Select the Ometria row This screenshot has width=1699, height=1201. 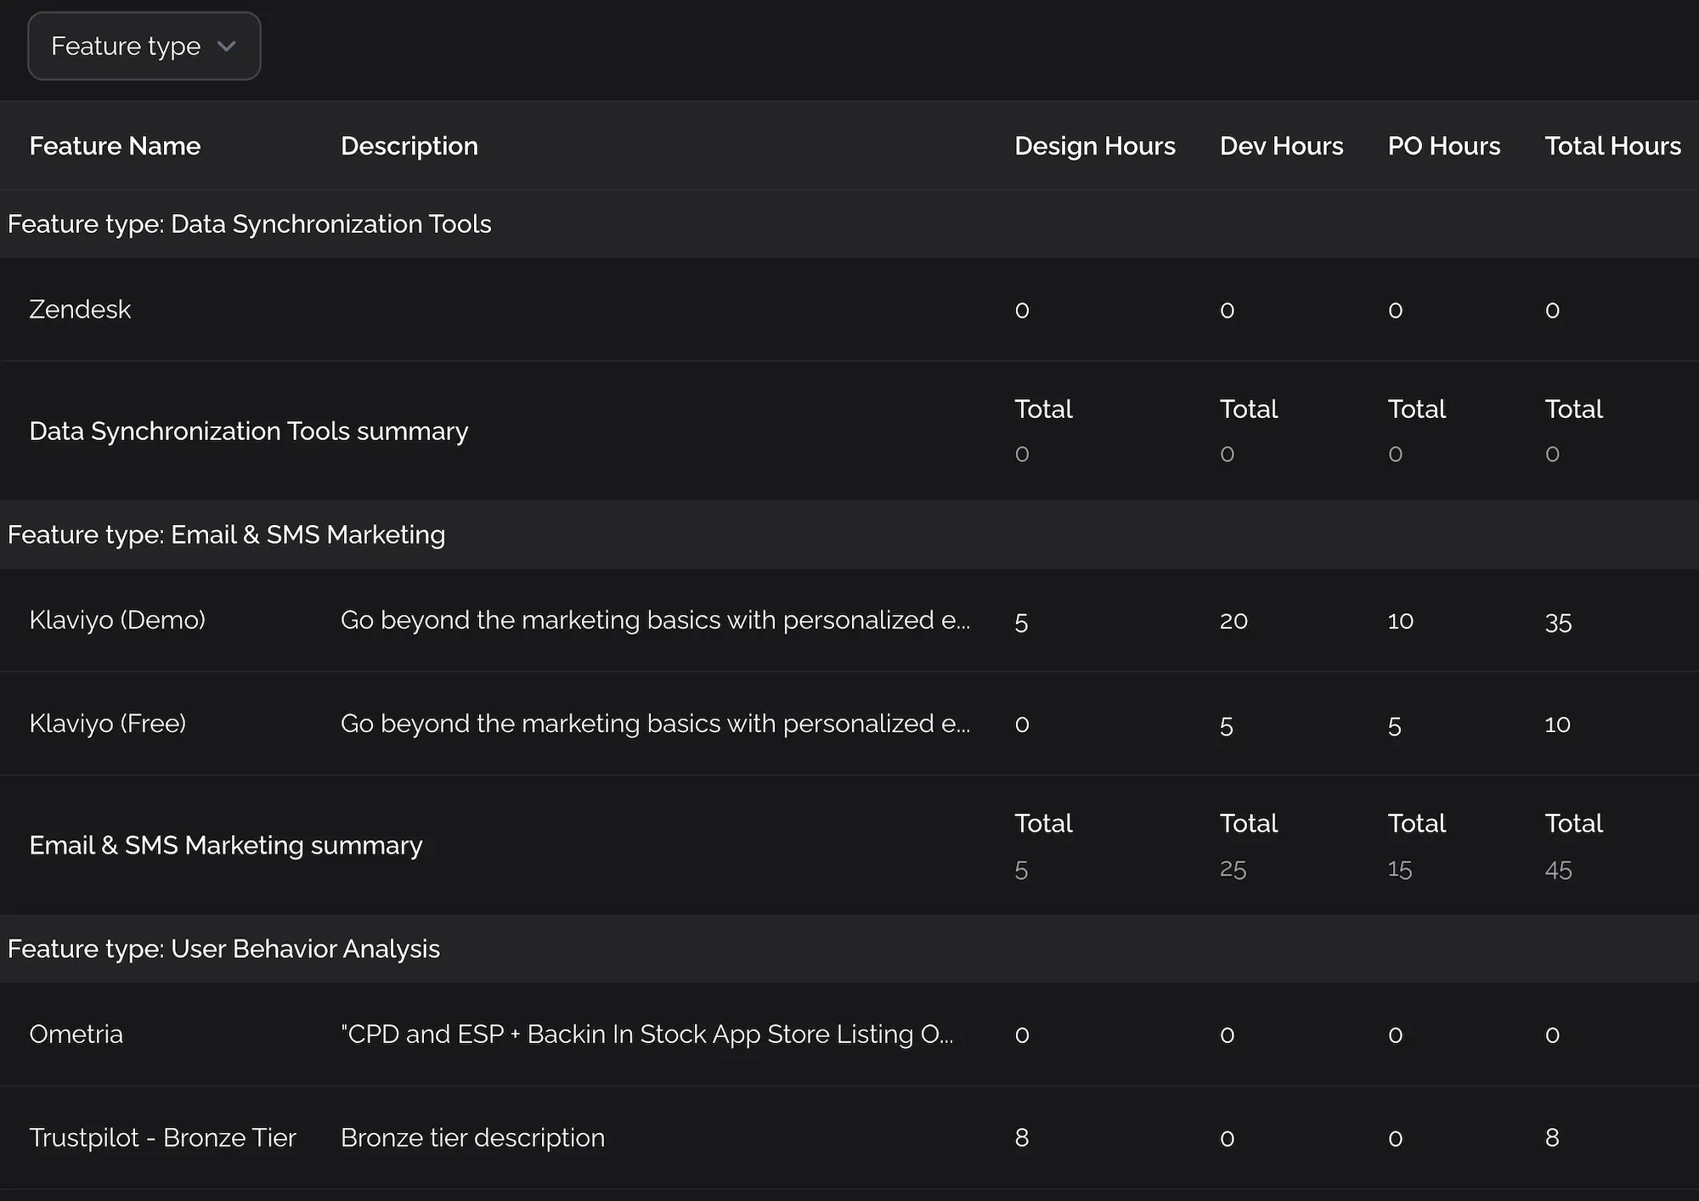pyautogui.click(x=76, y=1035)
